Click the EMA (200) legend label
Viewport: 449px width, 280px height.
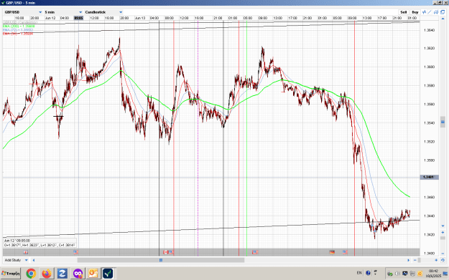(x=19, y=26)
